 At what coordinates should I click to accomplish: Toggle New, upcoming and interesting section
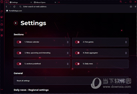click(x=19, y=53)
